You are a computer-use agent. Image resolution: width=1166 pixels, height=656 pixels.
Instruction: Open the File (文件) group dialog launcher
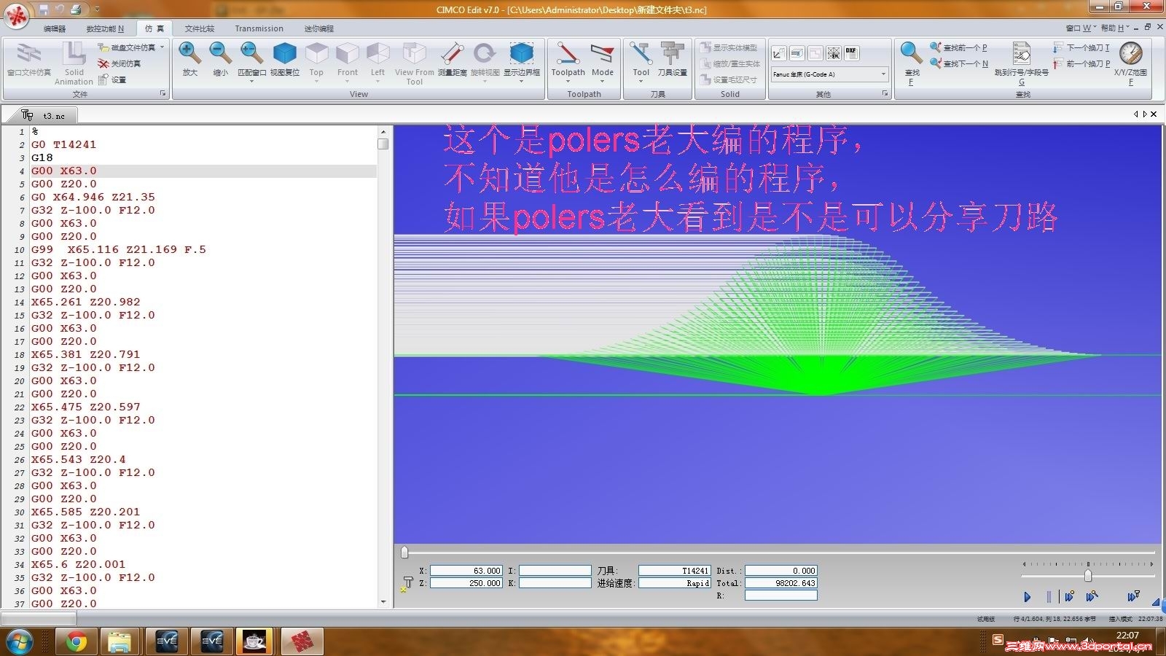tap(163, 94)
